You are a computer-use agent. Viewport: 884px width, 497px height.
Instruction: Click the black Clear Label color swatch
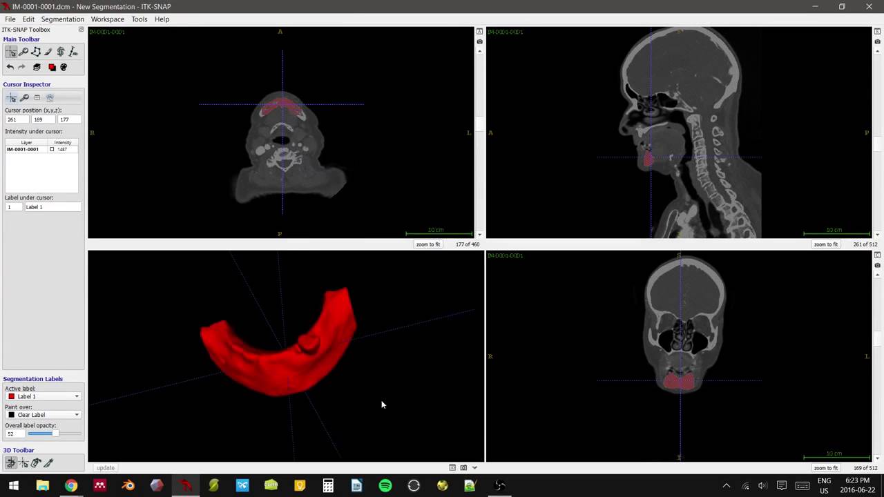(x=11, y=415)
